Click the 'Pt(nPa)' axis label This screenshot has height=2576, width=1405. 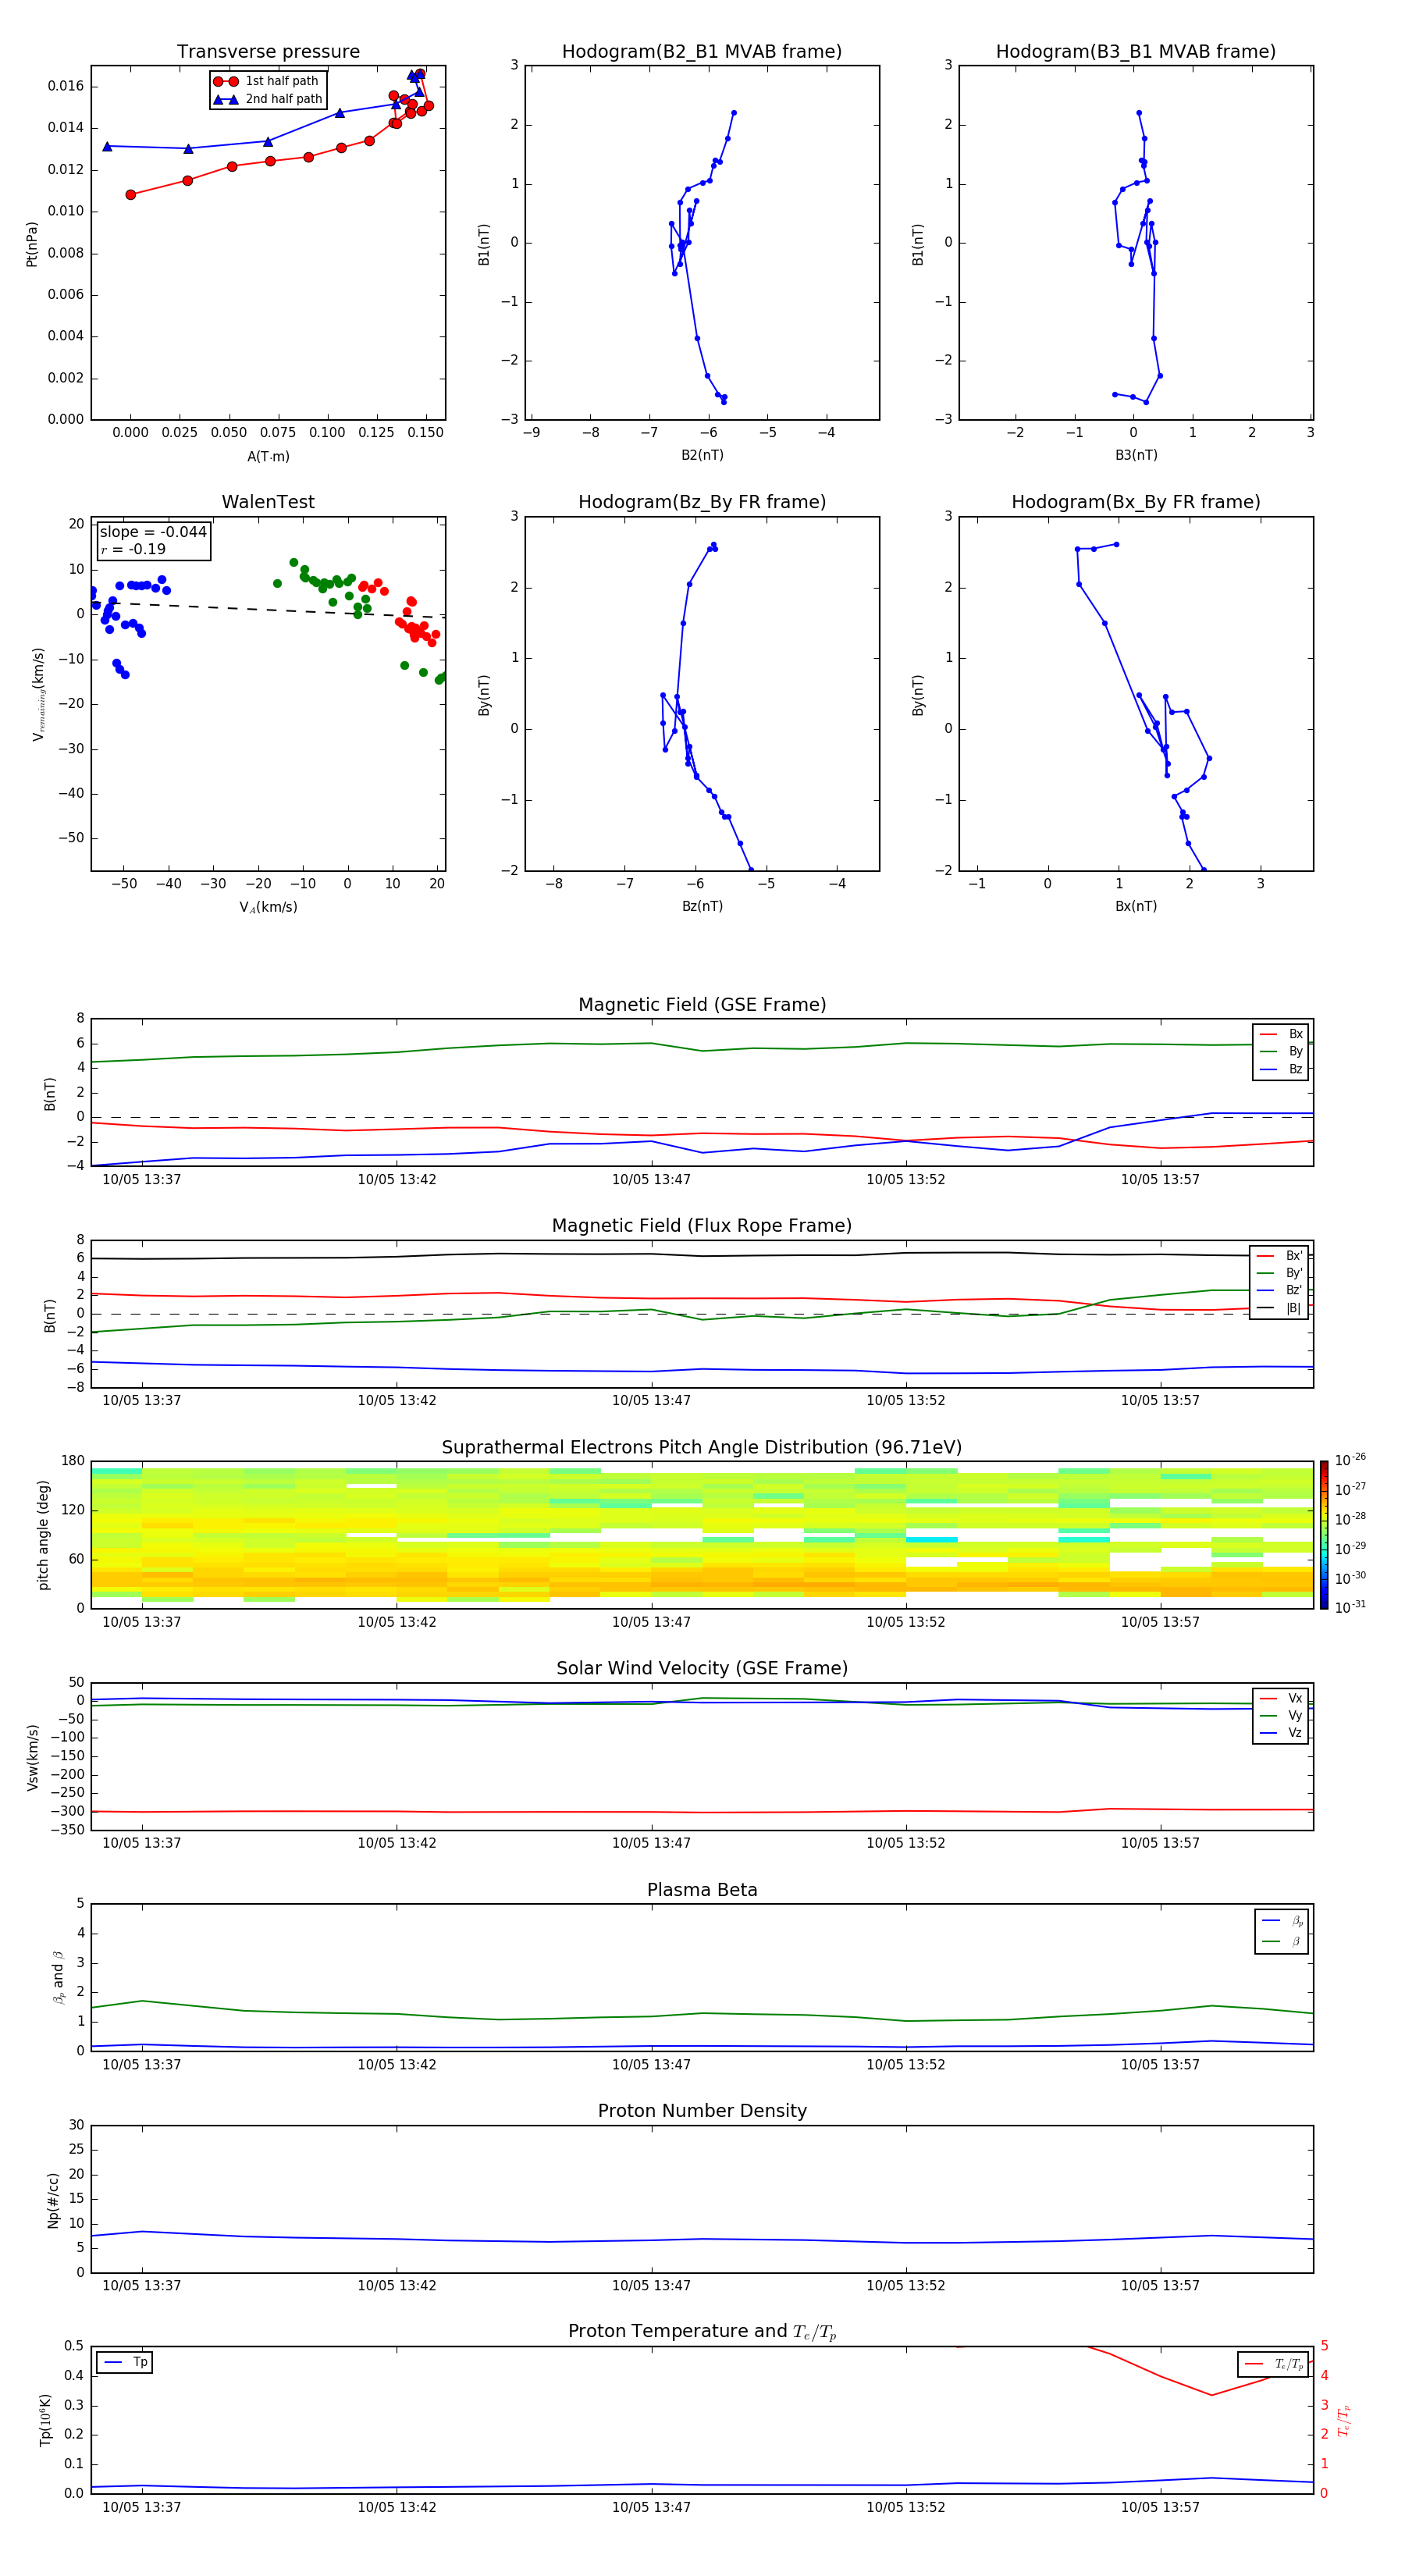(32, 243)
